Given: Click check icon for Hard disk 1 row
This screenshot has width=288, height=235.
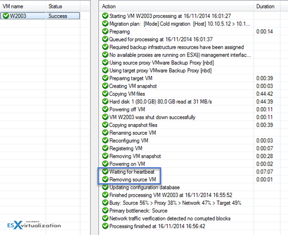Looking at the screenshot, I should [x=105, y=102].
